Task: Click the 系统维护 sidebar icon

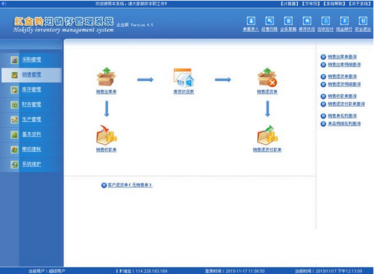Action: point(14,164)
